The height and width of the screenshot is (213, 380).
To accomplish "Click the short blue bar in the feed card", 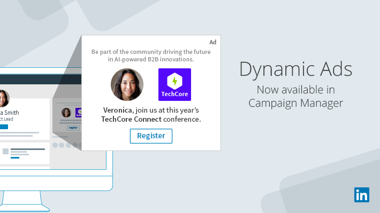I will (15, 157).
